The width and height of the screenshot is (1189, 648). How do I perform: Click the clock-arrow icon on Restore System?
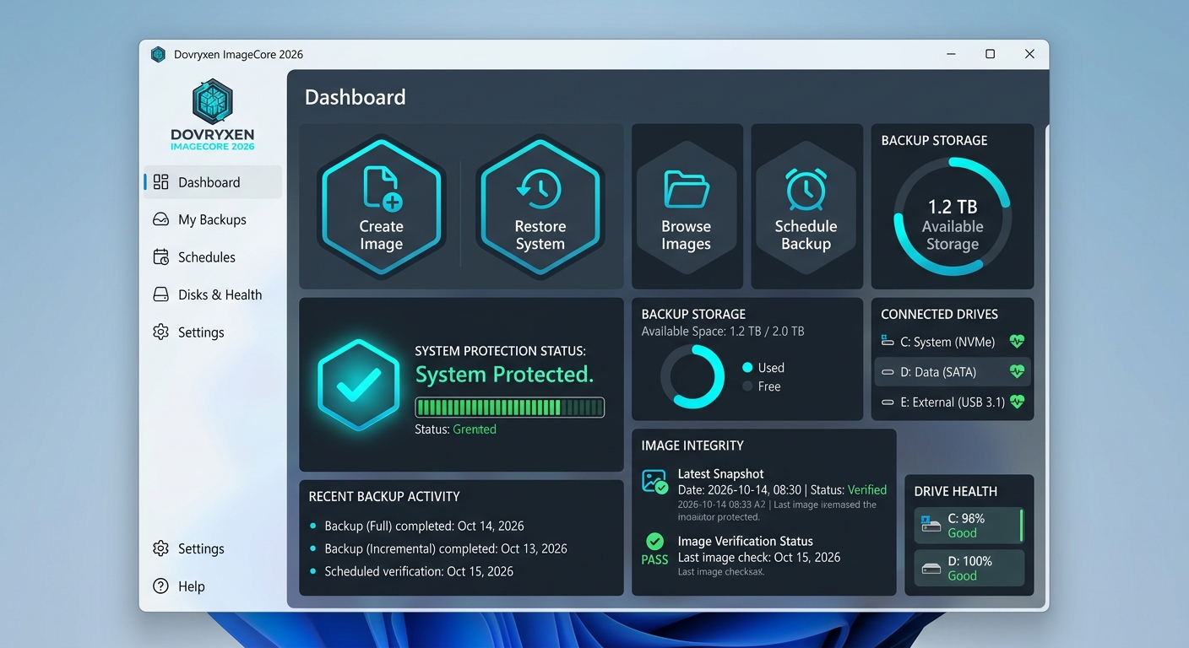539,190
